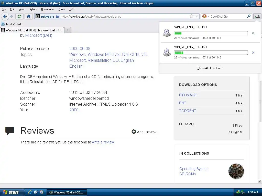This screenshot has width=262, height=196.
Task: Go to the Home page icon
Action: tap(29, 16)
